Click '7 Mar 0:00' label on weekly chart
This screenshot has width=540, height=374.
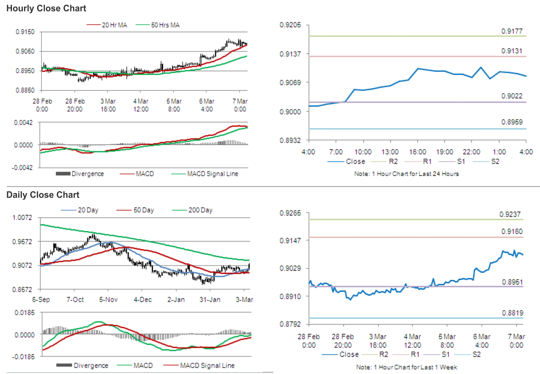pos(516,341)
